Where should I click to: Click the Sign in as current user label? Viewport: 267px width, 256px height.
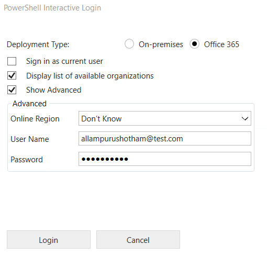[x=64, y=61]
